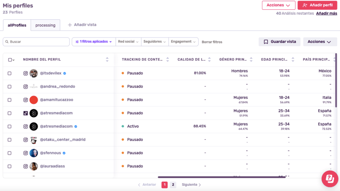This screenshot has width=340, height=191.
Task: Sort by Nombre del perfil column arrows
Action: 107,60
